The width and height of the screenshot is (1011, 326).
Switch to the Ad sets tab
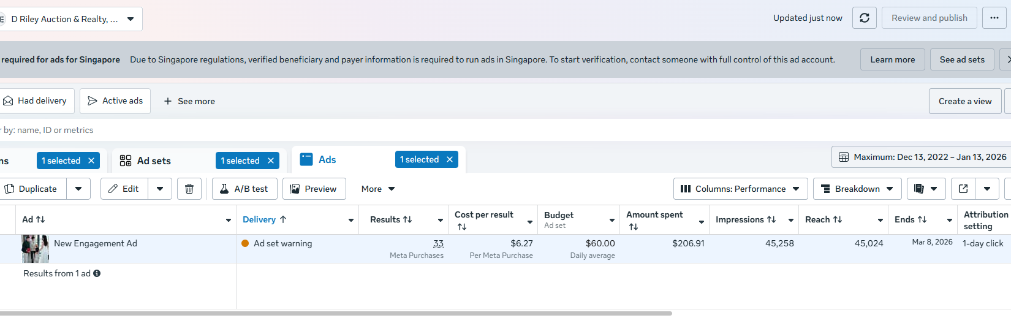coord(154,161)
